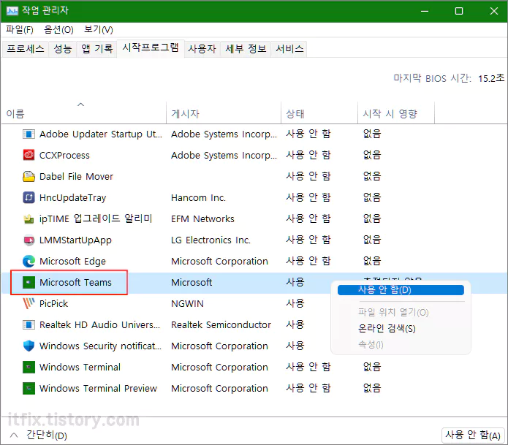Click the Microsoft Edge icon

(x=29, y=261)
